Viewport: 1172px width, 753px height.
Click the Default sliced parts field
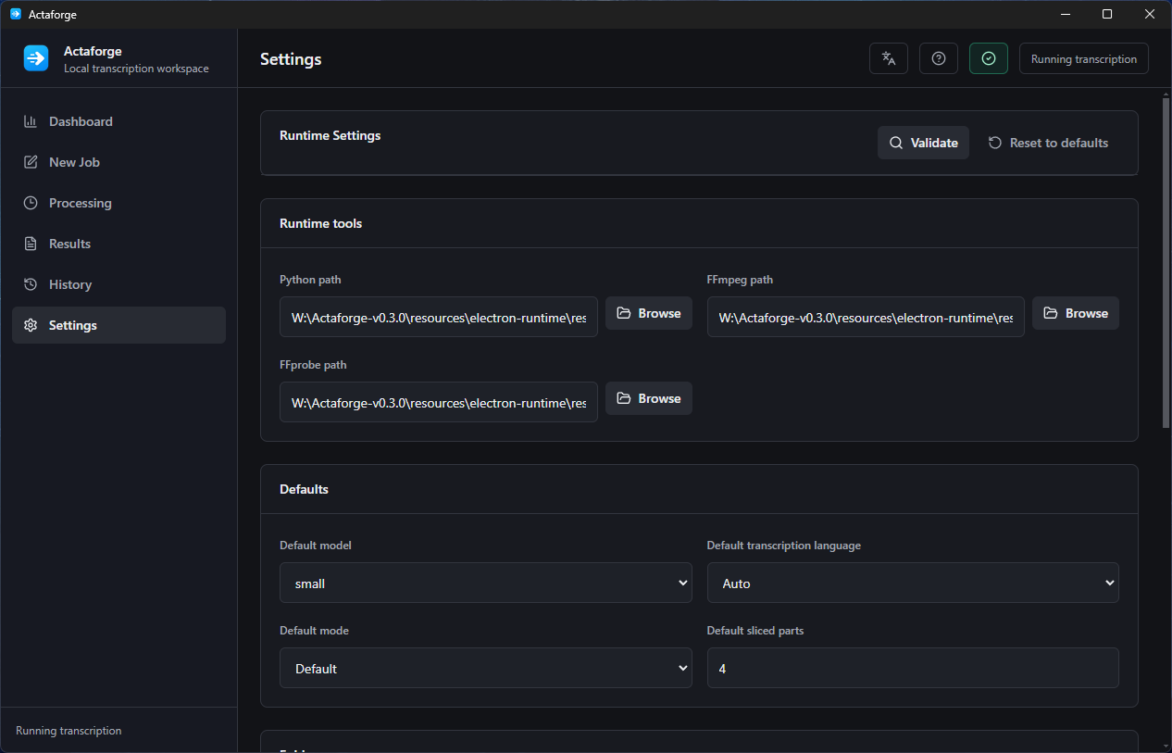913,668
